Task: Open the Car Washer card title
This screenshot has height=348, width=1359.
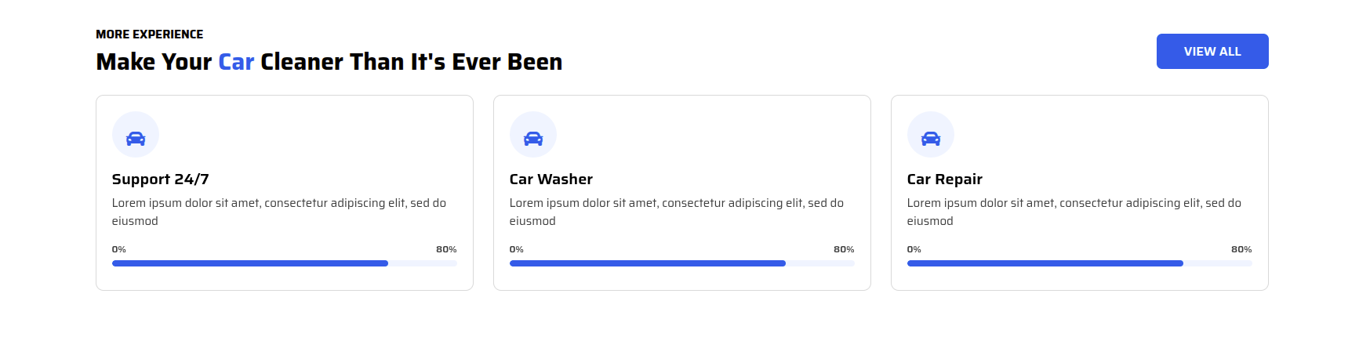Action: (x=551, y=179)
